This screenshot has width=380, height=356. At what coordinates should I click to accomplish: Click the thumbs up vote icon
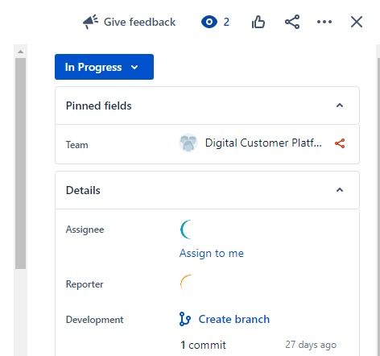pos(258,22)
